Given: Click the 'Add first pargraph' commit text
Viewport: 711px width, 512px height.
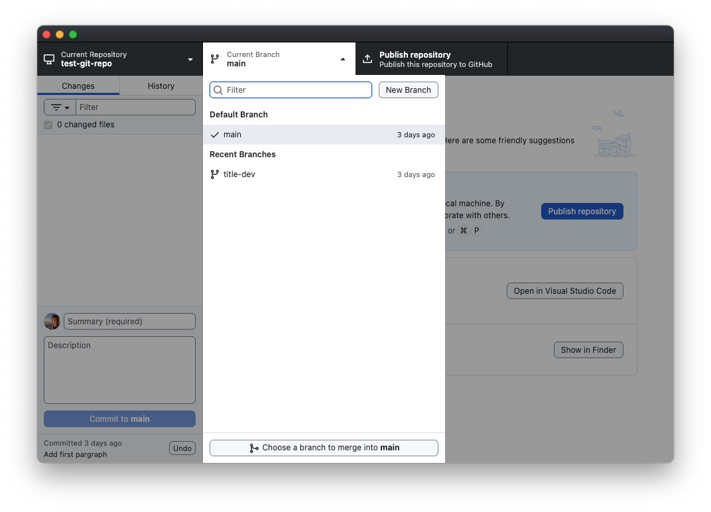Looking at the screenshot, I should point(75,454).
